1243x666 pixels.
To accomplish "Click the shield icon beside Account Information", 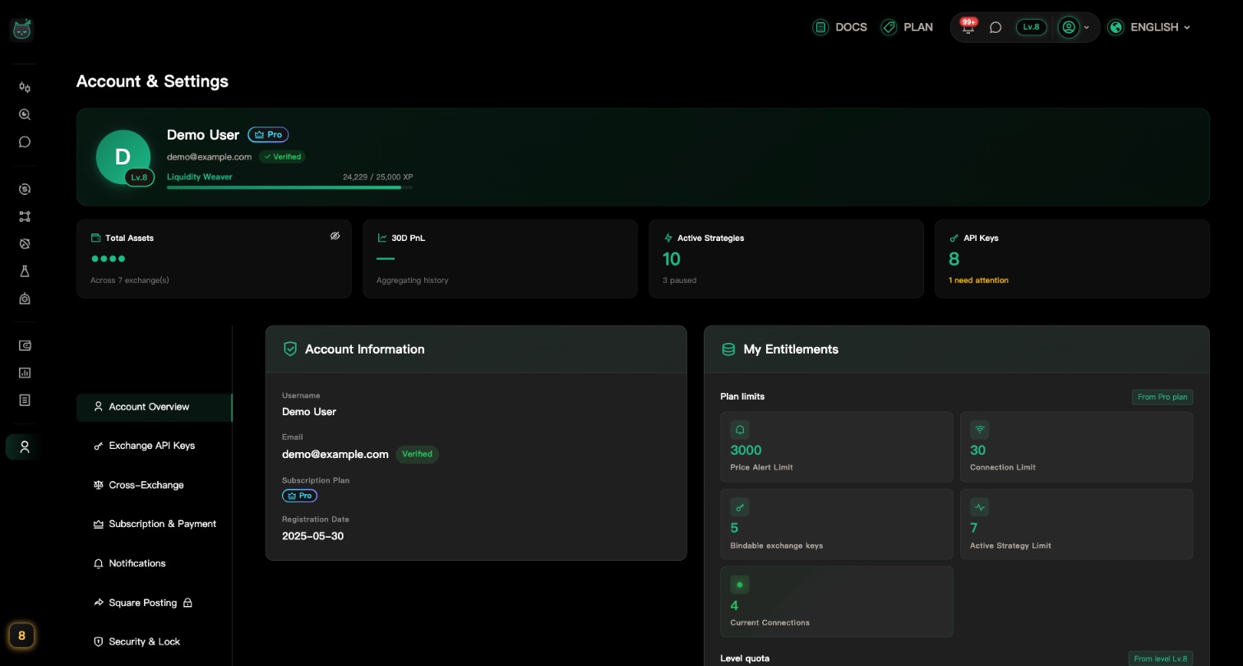I will point(290,349).
